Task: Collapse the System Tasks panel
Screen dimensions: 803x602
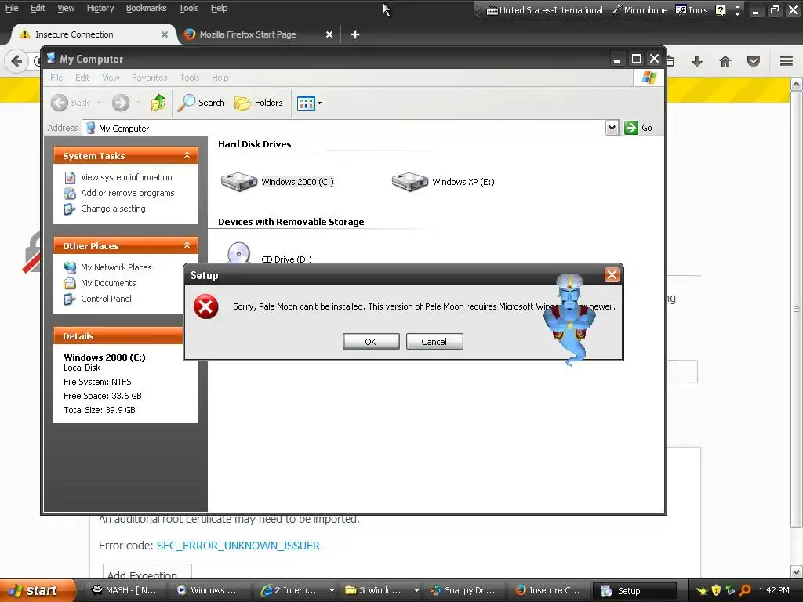Action: click(x=187, y=155)
